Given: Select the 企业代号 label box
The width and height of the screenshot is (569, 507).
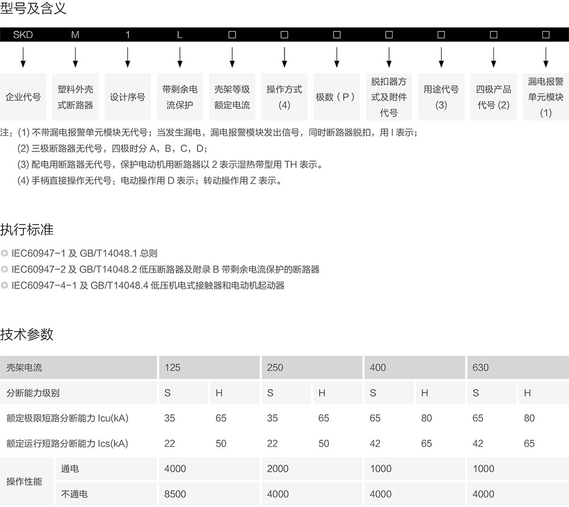Looking at the screenshot, I should (x=23, y=97).
